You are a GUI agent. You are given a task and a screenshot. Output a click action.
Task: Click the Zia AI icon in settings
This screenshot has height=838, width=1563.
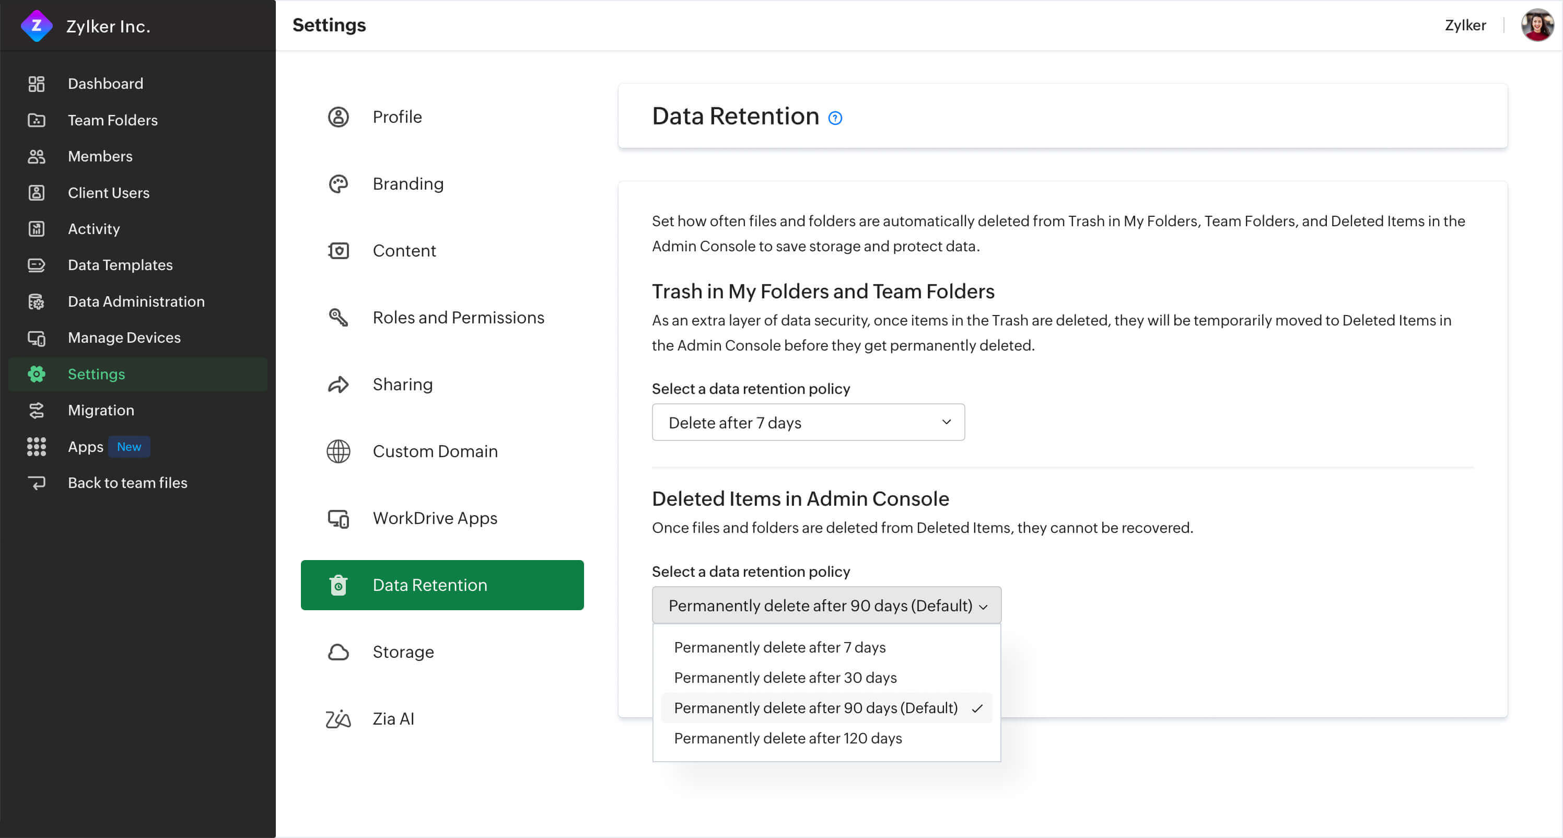pos(338,718)
